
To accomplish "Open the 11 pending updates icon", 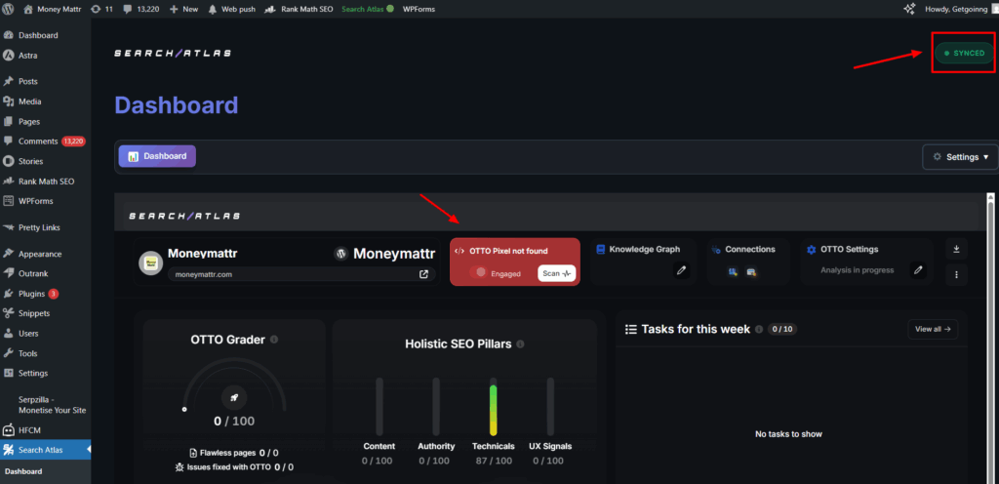I will click(x=101, y=10).
